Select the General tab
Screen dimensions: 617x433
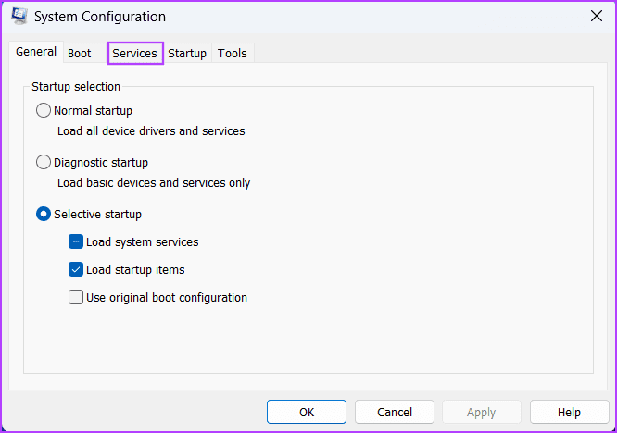point(36,52)
